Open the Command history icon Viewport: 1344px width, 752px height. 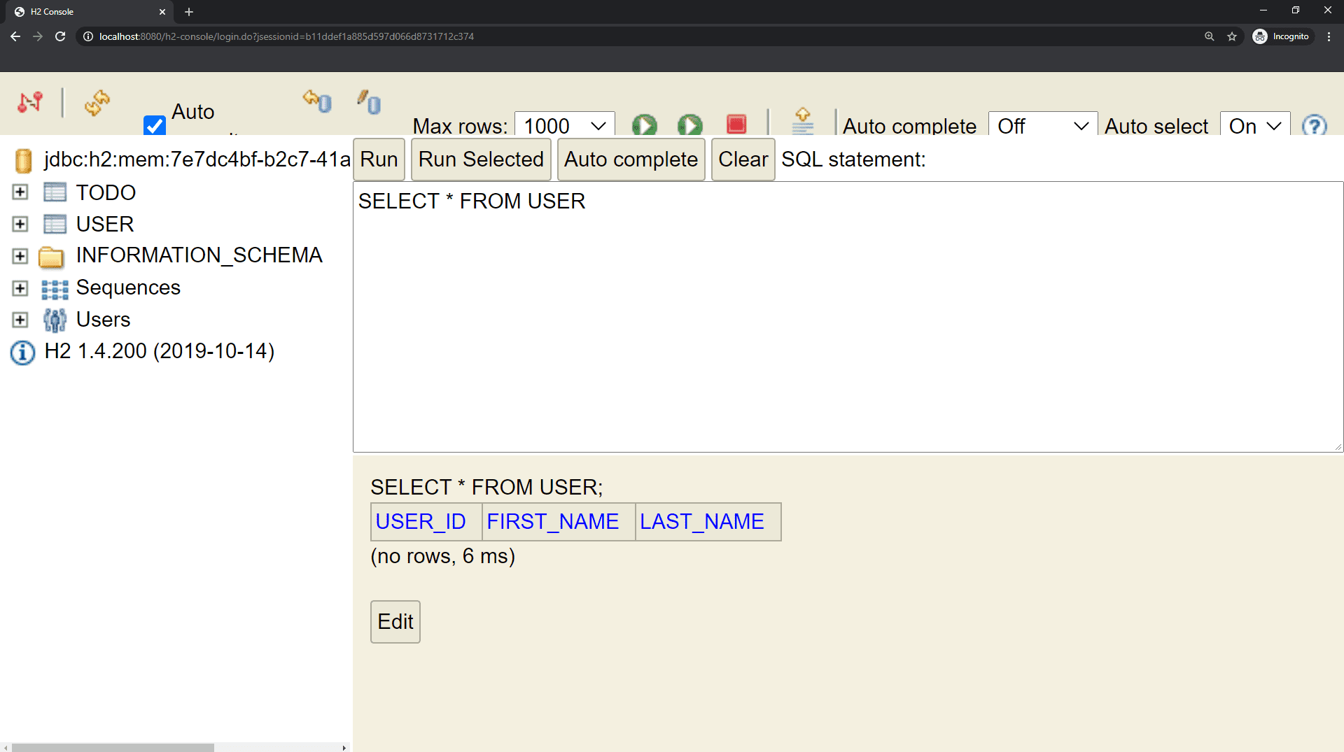click(802, 122)
